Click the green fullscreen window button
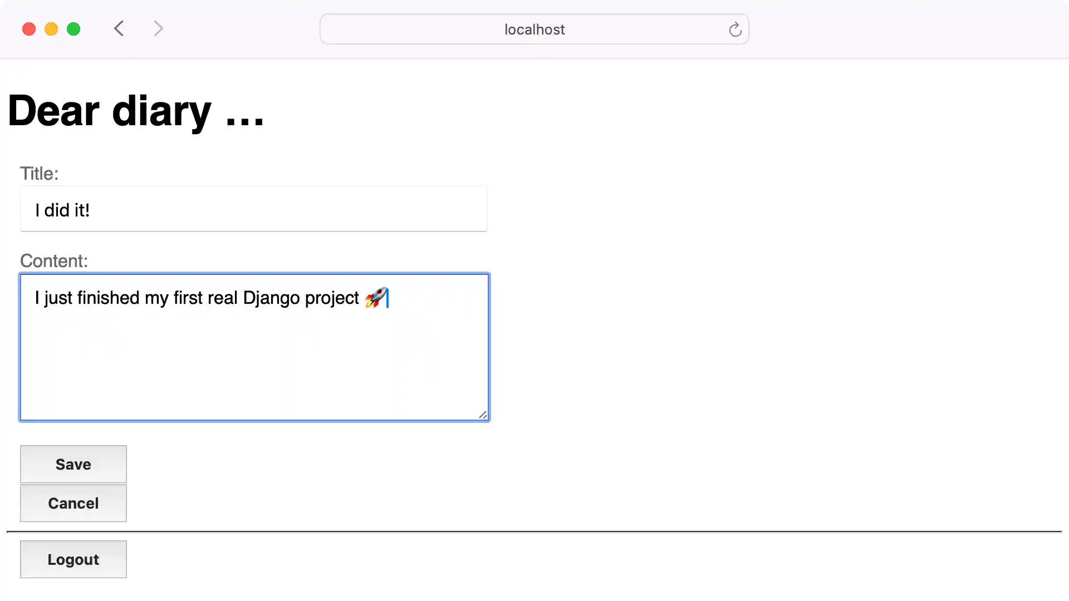This screenshot has width=1069, height=601. (x=73, y=28)
